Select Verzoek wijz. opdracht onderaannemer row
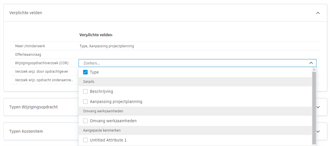 44,80
